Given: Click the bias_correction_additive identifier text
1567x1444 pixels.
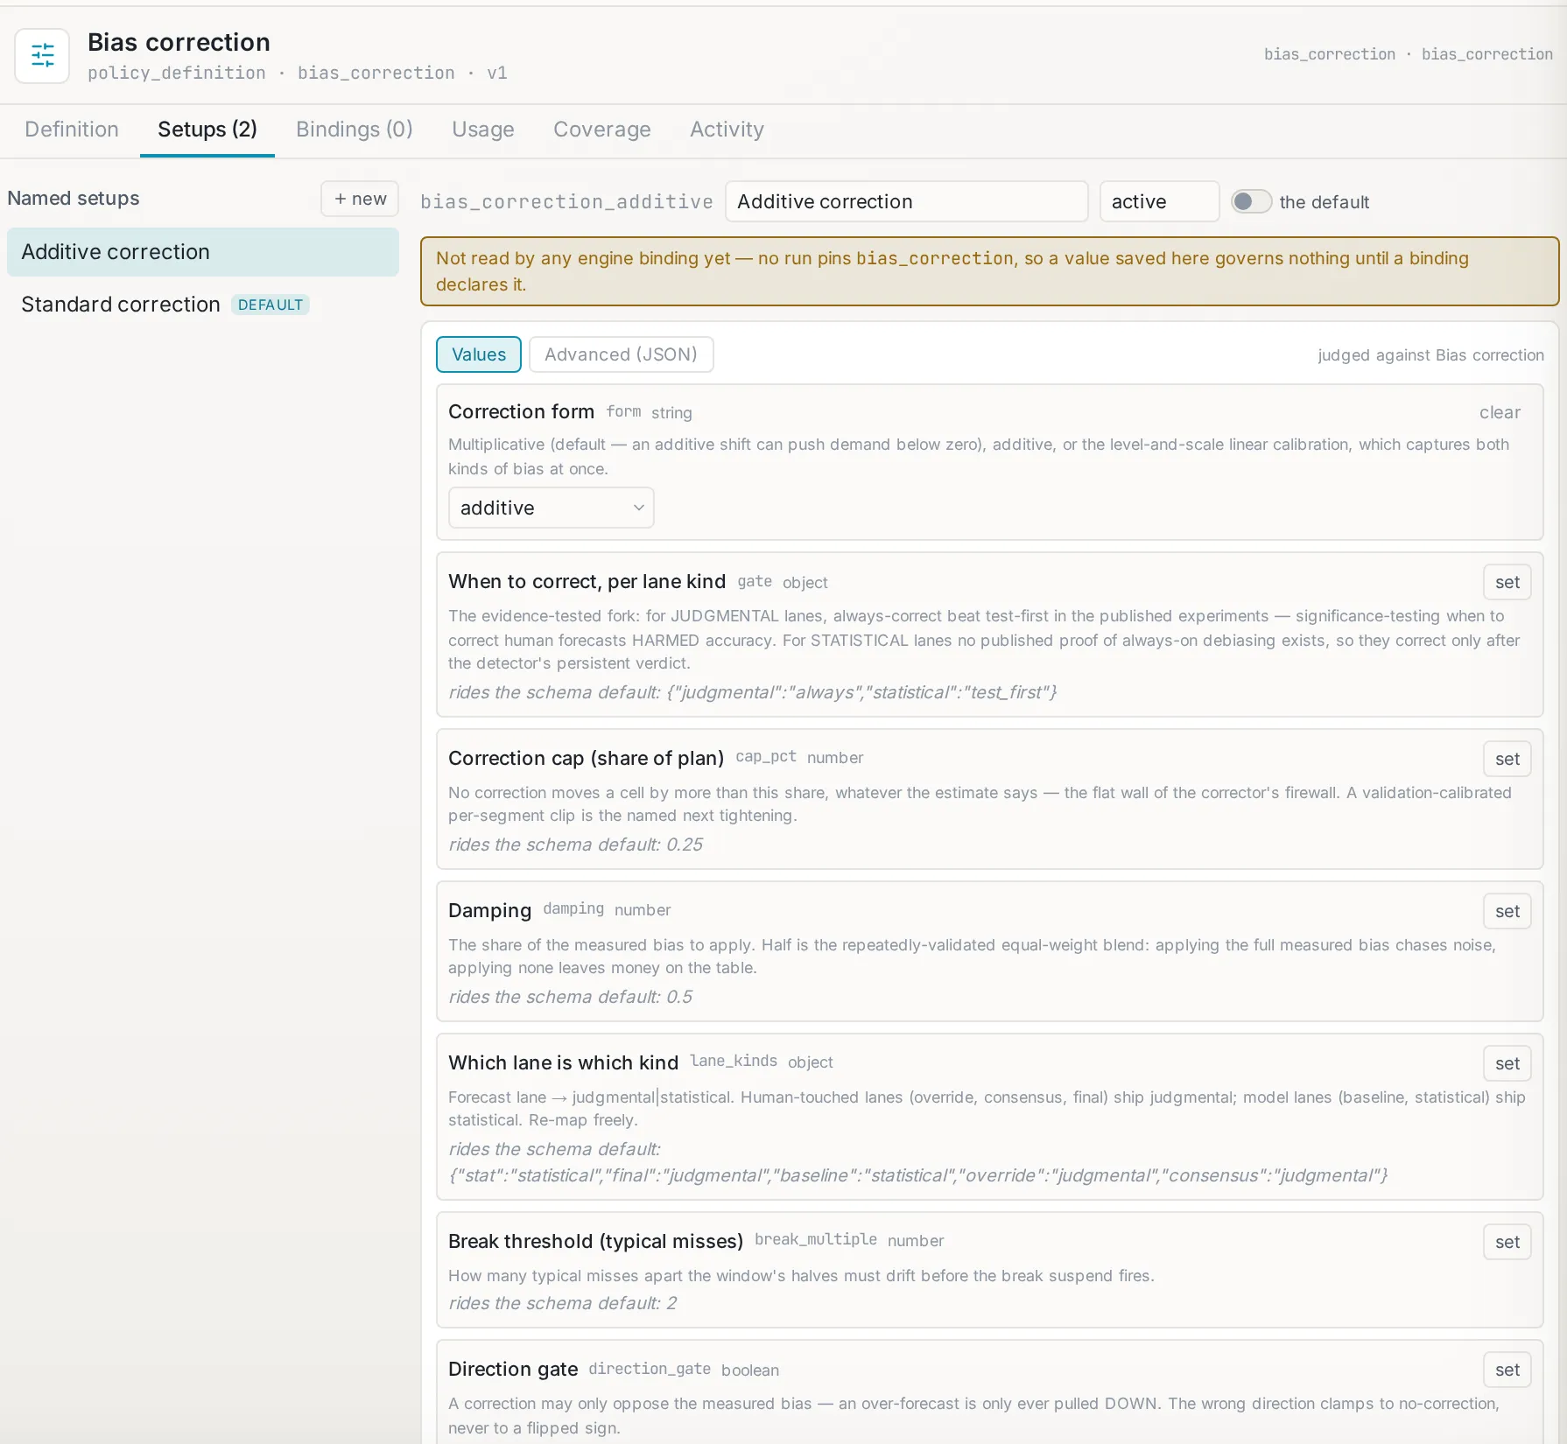Looking at the screenshot, I should 566,202.
